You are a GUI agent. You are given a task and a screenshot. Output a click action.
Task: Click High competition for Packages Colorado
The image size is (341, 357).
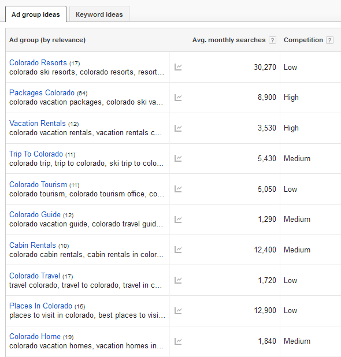[291, 98]
